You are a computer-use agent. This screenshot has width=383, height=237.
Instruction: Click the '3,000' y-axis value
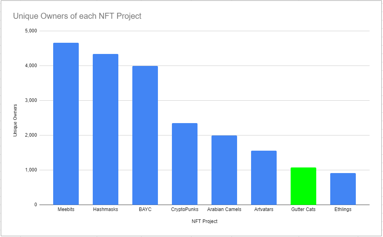point(31,101)
